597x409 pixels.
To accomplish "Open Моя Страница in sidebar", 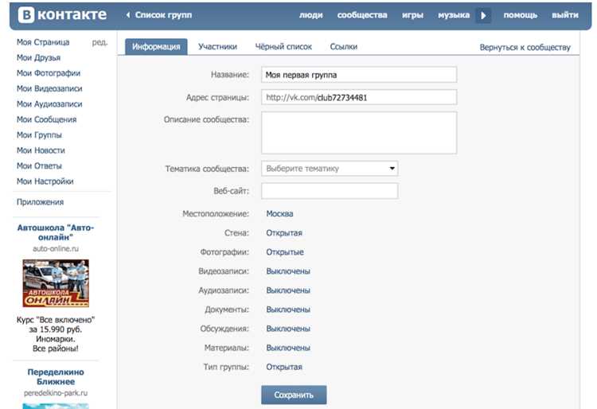I will tap(43, 42).
